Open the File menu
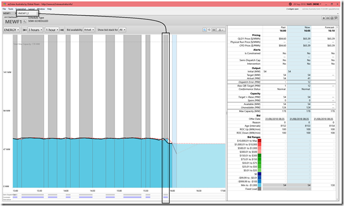344x206 pixels. (4, 9)
